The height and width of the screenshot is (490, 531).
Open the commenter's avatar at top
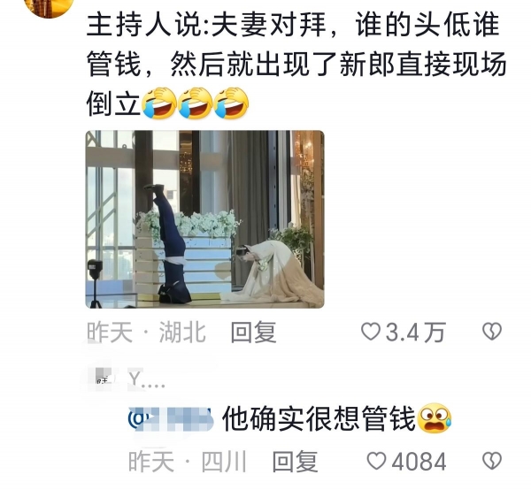coord(50,7)
